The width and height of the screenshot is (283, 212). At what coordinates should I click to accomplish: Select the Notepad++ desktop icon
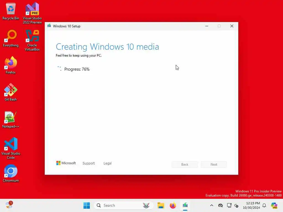point(11,120)
